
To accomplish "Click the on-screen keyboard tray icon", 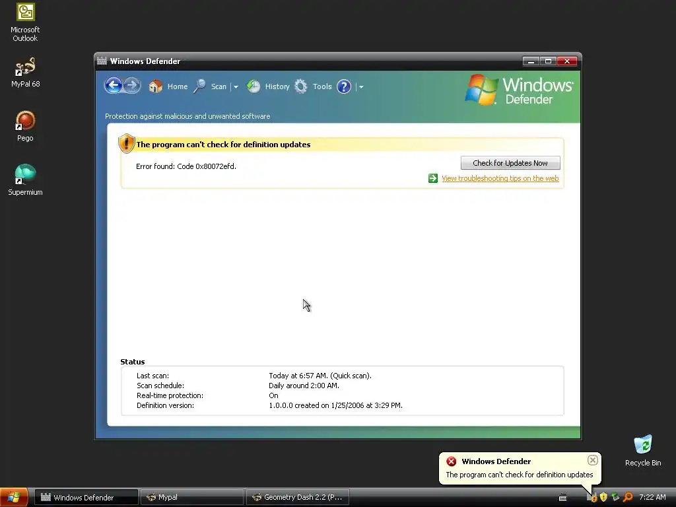I will click(562, 498).
